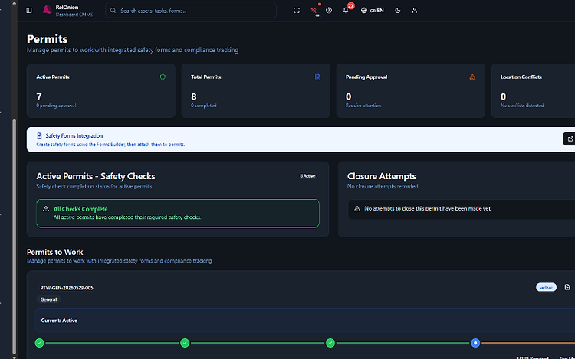
Task: Toggle the sidebar panel icon
Action: coord(29,11)
